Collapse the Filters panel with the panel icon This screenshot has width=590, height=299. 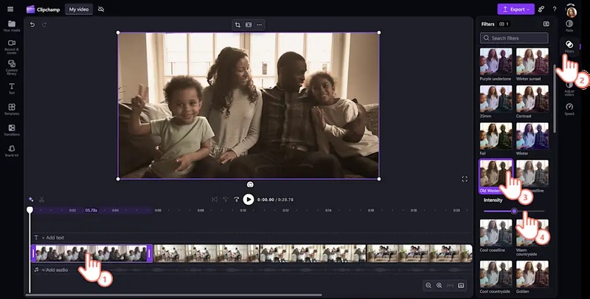[546, 24]
